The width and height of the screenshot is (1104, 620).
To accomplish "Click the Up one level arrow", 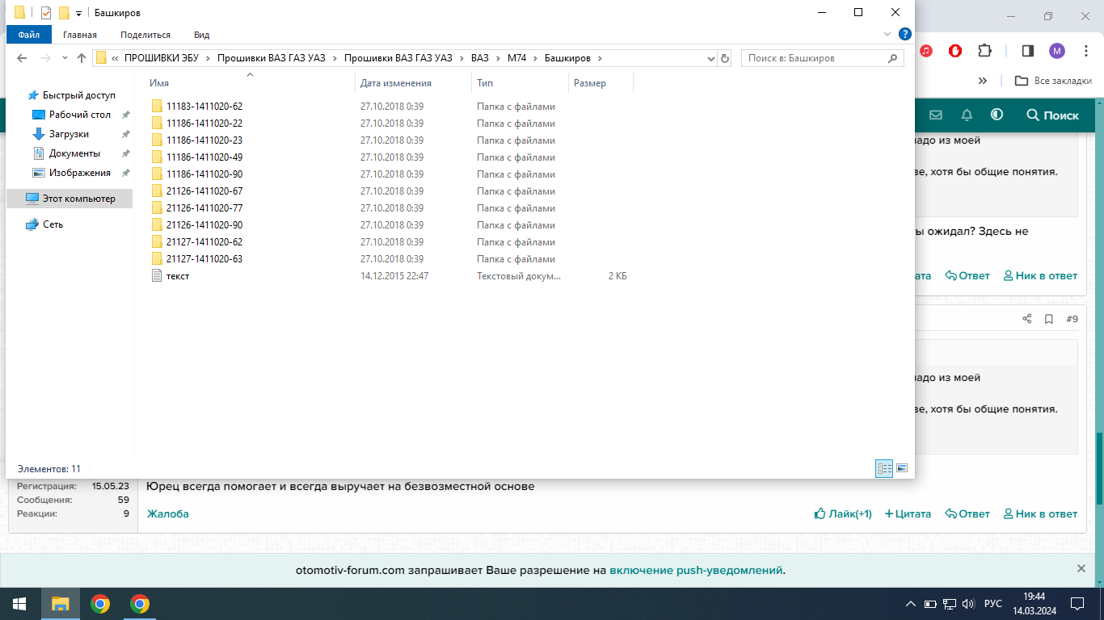I will [82, 58].
